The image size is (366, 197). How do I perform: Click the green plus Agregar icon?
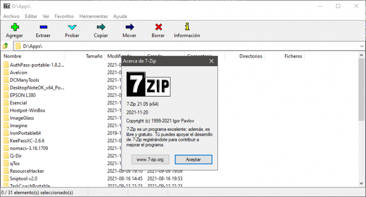[14, 27]
